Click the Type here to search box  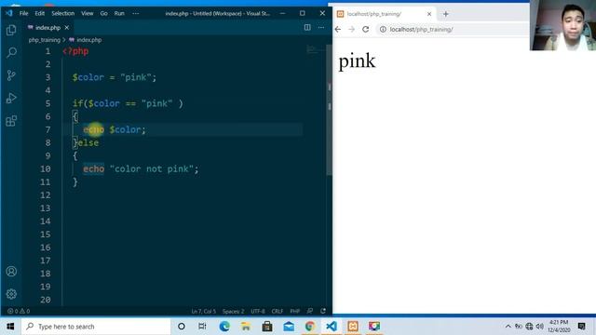pyautogui.click(x=96, y=327)
